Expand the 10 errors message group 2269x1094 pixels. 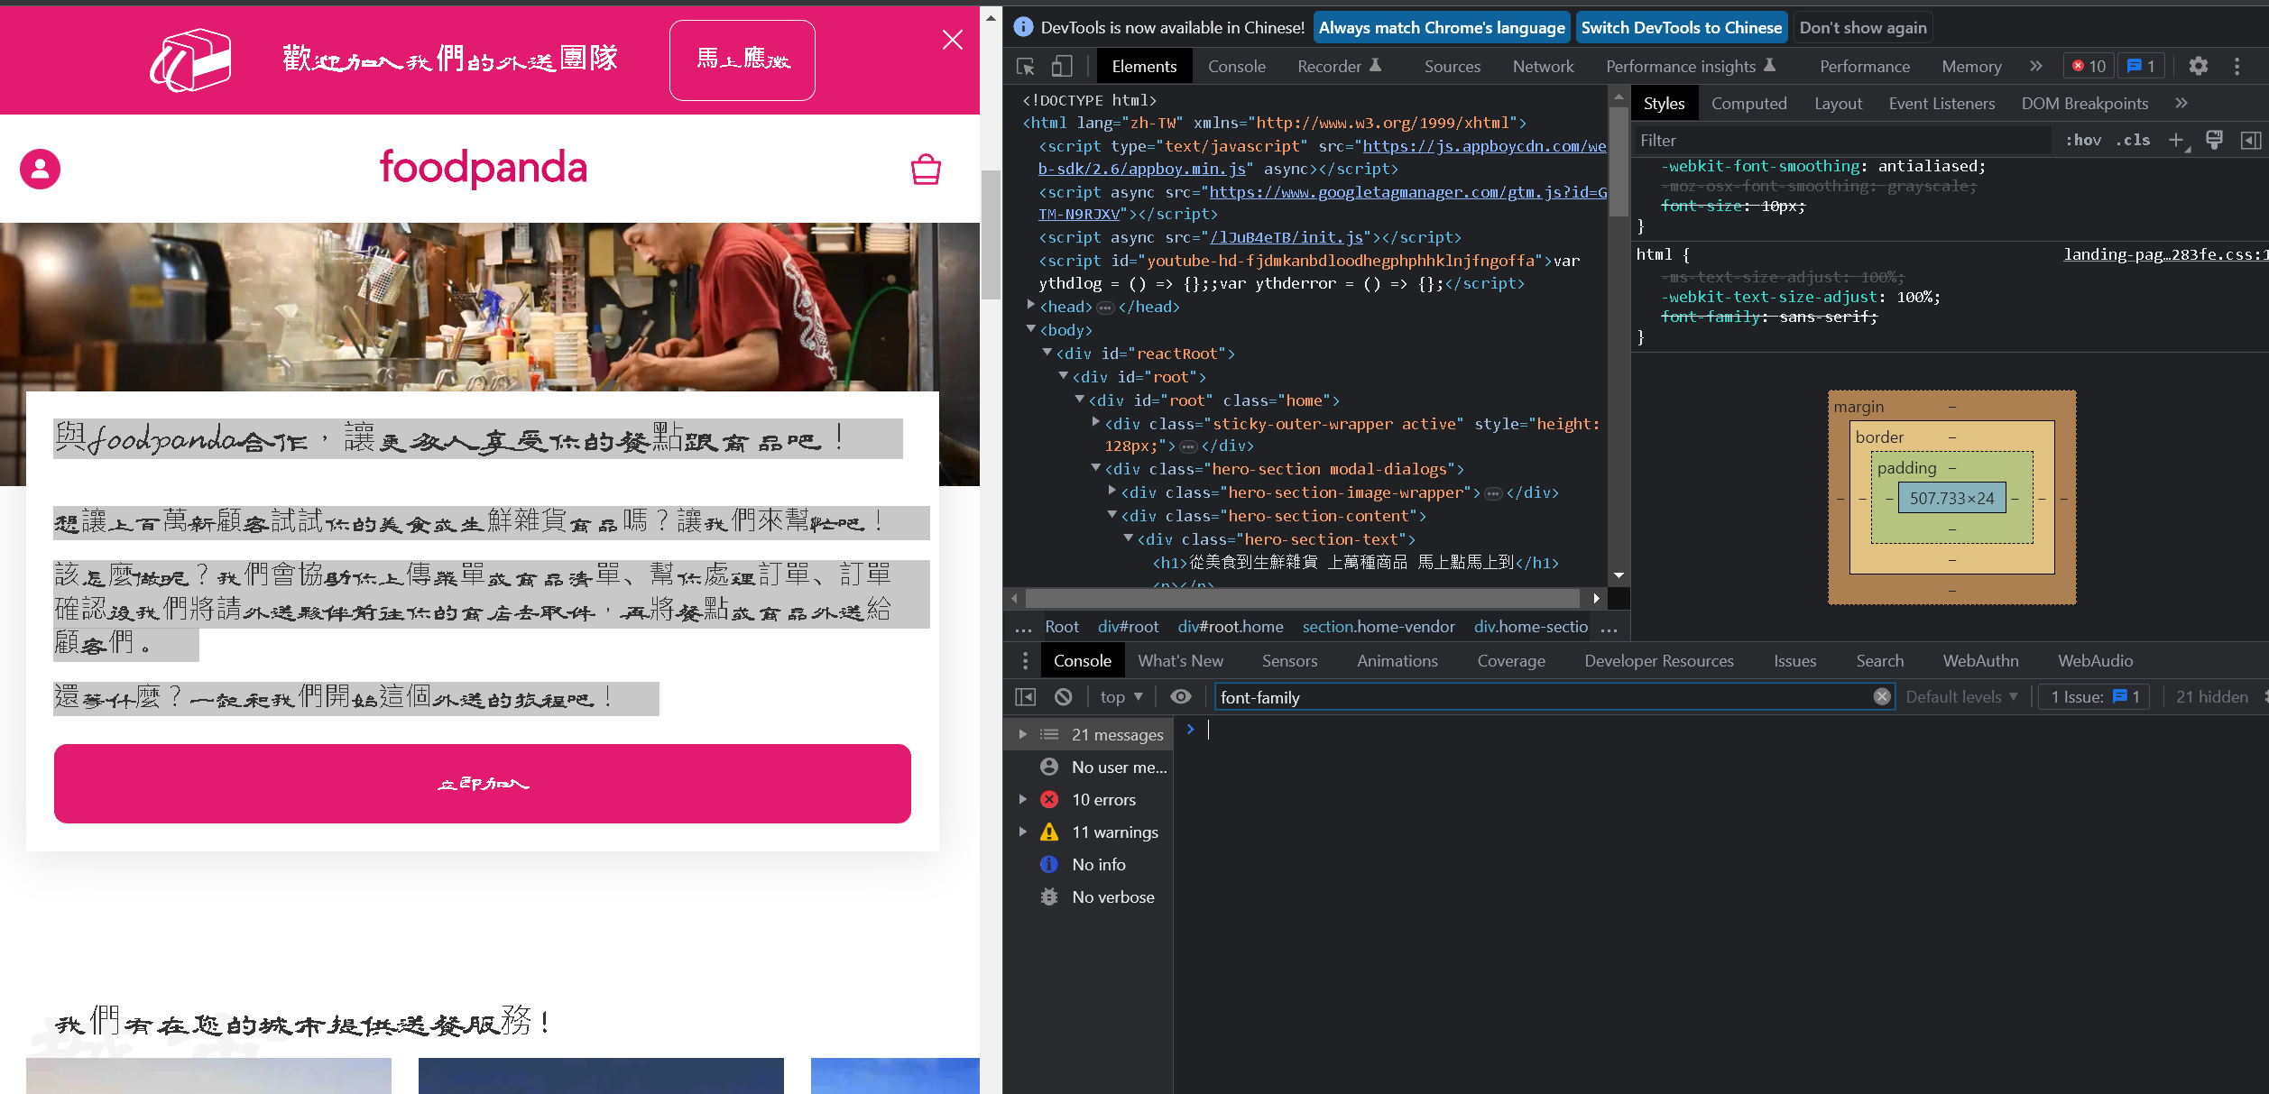point(1022,799)
